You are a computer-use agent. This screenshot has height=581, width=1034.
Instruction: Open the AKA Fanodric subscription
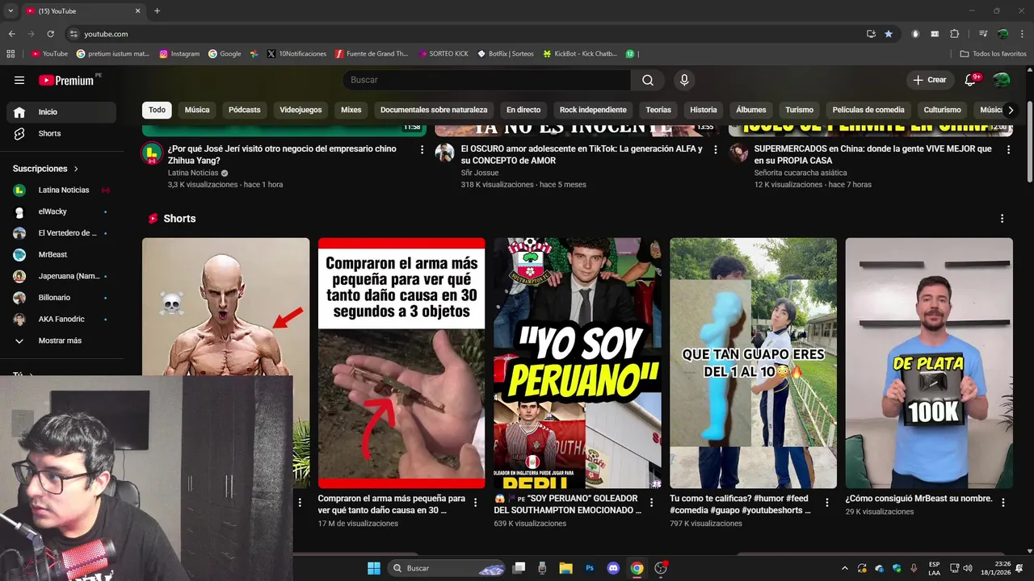coord(61,319)
